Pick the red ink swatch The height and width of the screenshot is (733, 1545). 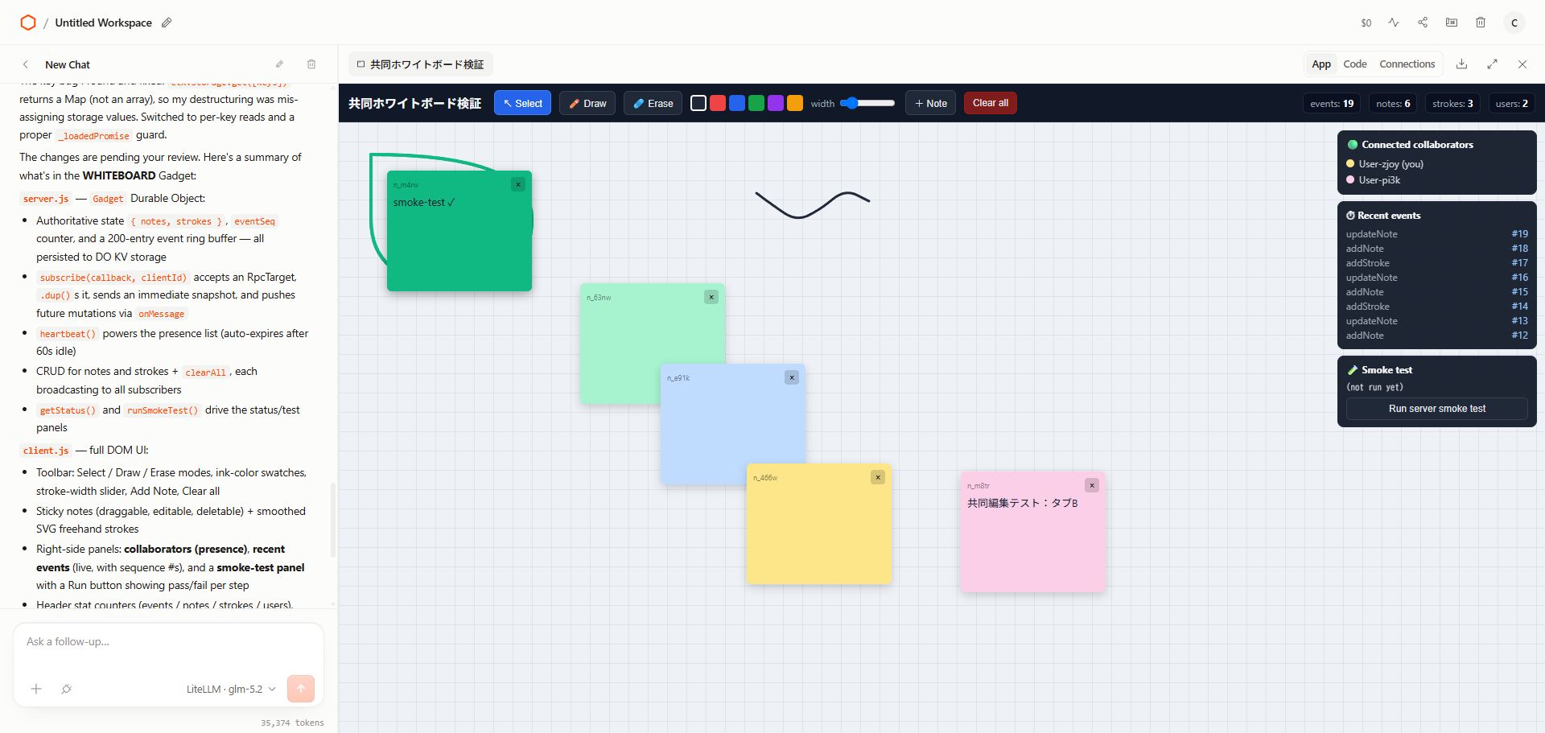click(718, 103)
